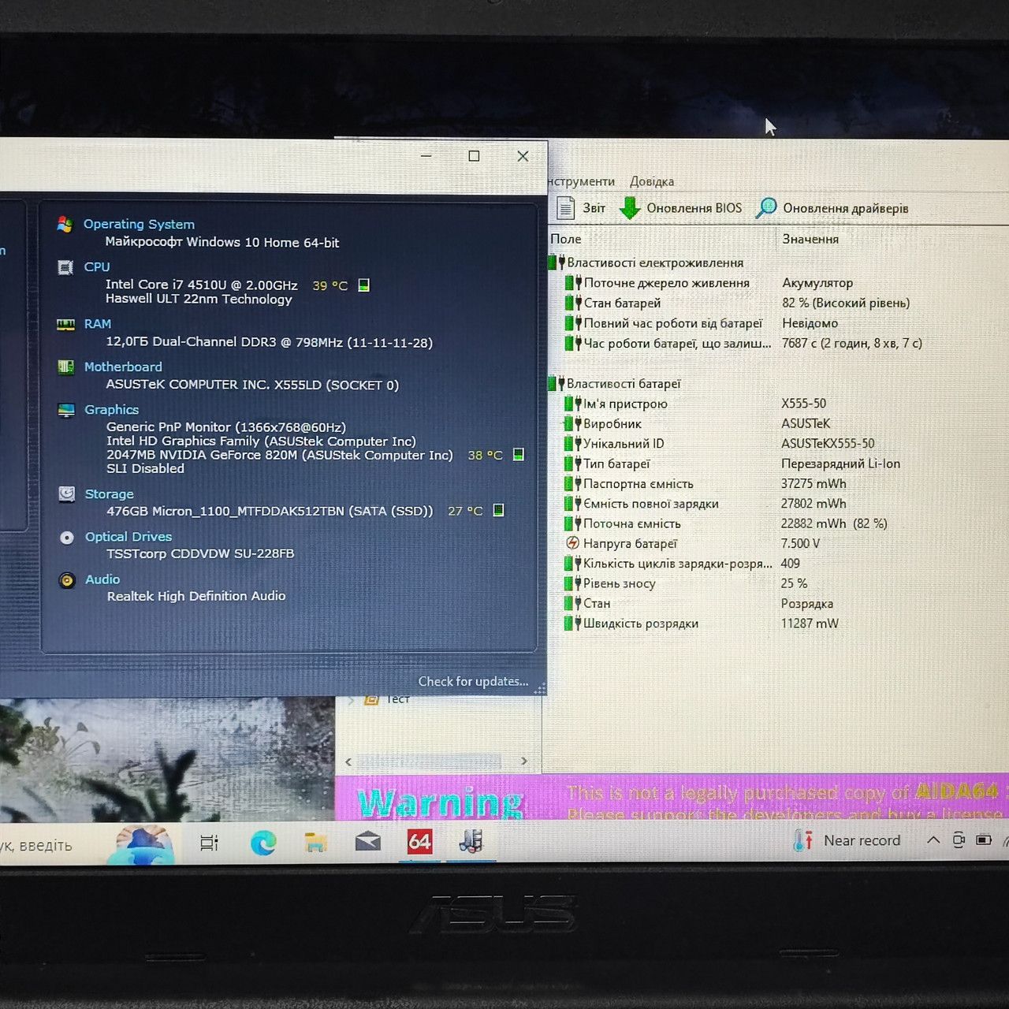Click the Operating System Windows logo icon in Speccy

(x=65, y=225)
